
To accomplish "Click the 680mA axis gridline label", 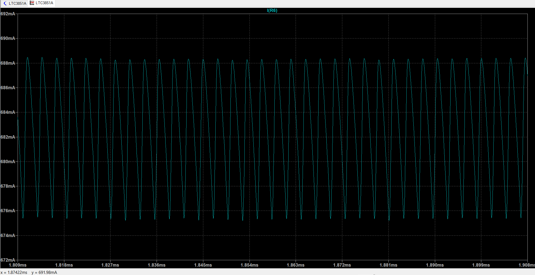I will click(x=8, y=161).
